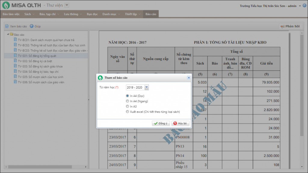
Task: Click the document icon for TV-S04
Action: pyautogui.click(x=15, y=71)
